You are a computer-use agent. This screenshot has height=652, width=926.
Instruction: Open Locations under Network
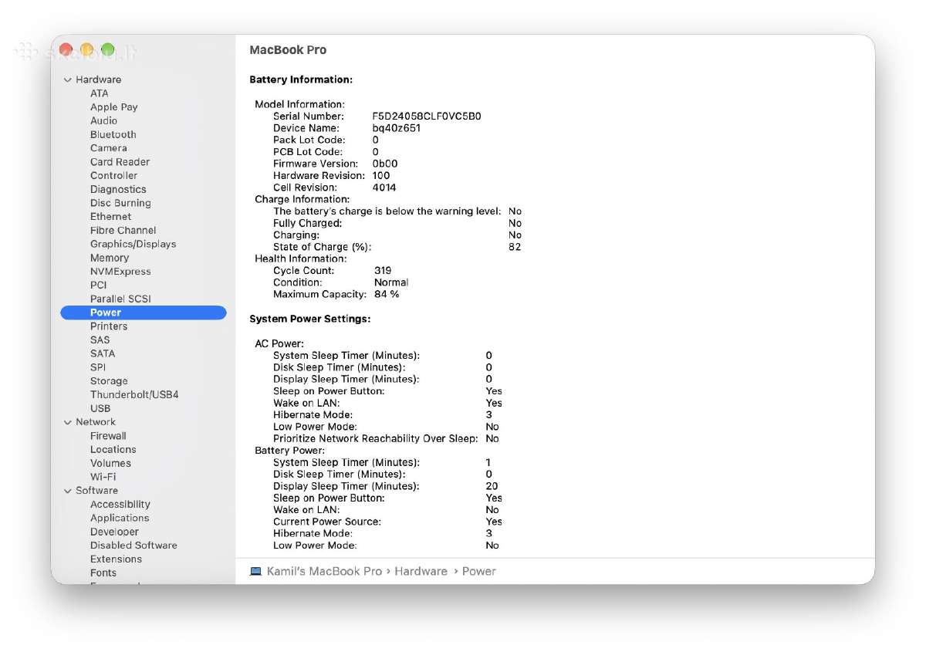click(113, 449)
